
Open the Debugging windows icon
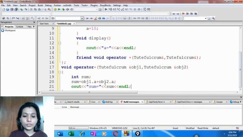(x=144, y=10)
